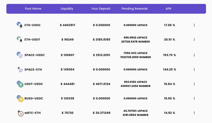
Task: Click the BUSD-USDC token pair icon
Action: pyautogui.click(x=20, y=98)
